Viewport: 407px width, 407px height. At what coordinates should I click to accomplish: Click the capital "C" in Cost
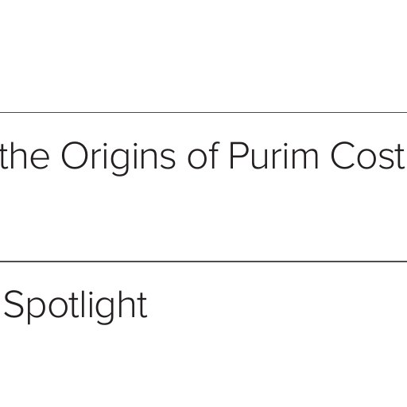tap(343, 156)
